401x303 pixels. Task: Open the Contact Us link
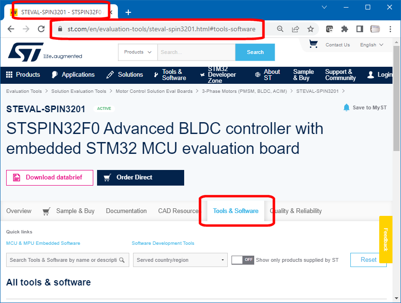click(x=338, y=45)
